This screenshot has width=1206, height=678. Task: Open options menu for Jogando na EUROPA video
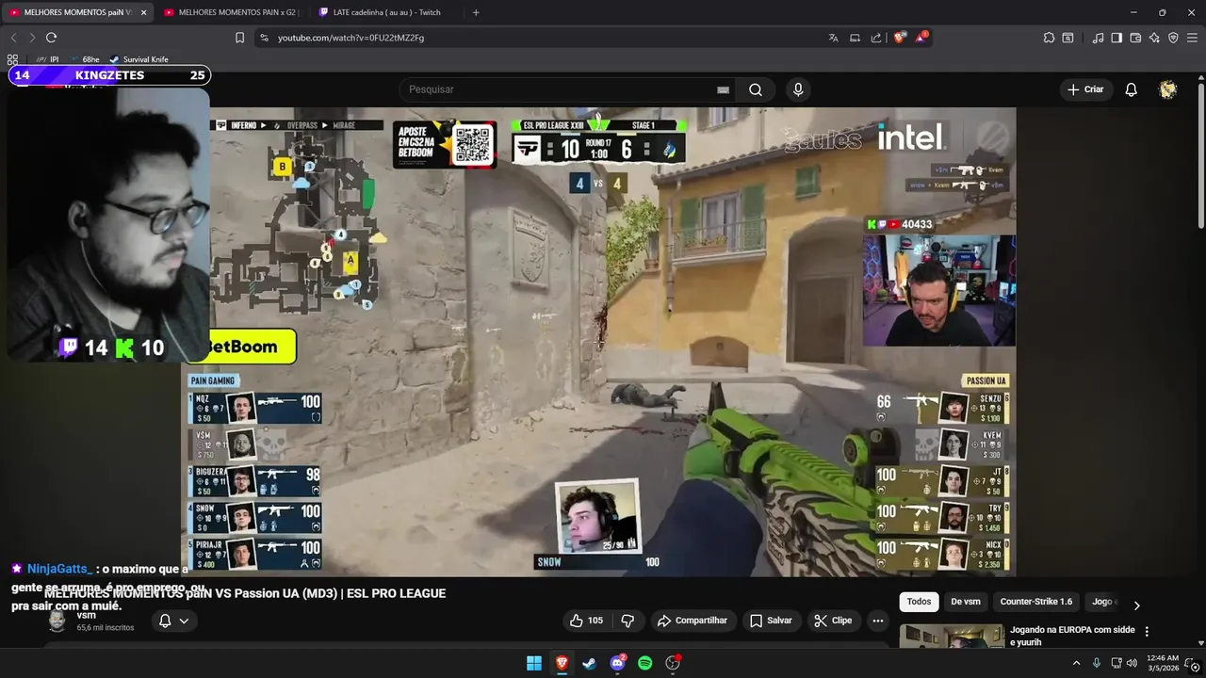(1147, 631)
